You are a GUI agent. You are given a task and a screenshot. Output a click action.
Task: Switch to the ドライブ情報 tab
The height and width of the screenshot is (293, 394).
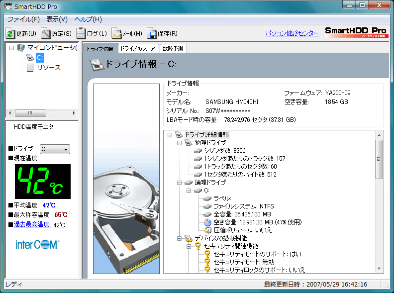pyautogui.click(x=100, y=49)
